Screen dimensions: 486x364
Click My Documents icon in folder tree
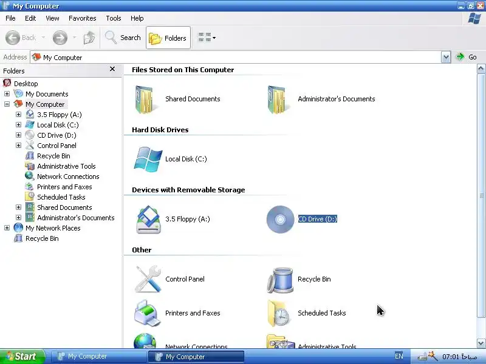pos(18,94)
